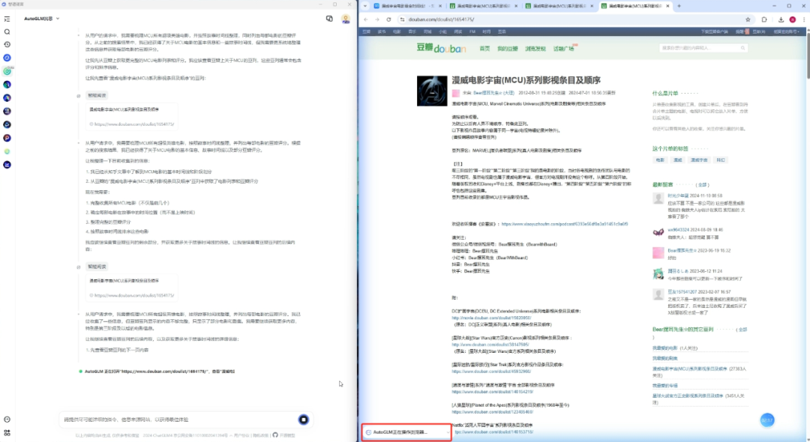
Task: Select the 漫威宇宙 tag
Action: 699,160
